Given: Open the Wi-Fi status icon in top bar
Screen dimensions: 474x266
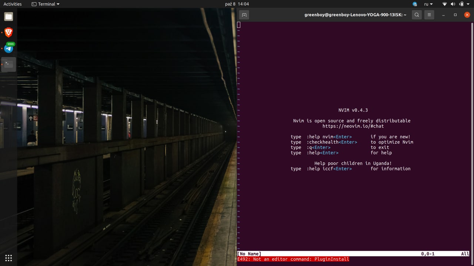Looking at the screenshot, I should pos(445,4).
